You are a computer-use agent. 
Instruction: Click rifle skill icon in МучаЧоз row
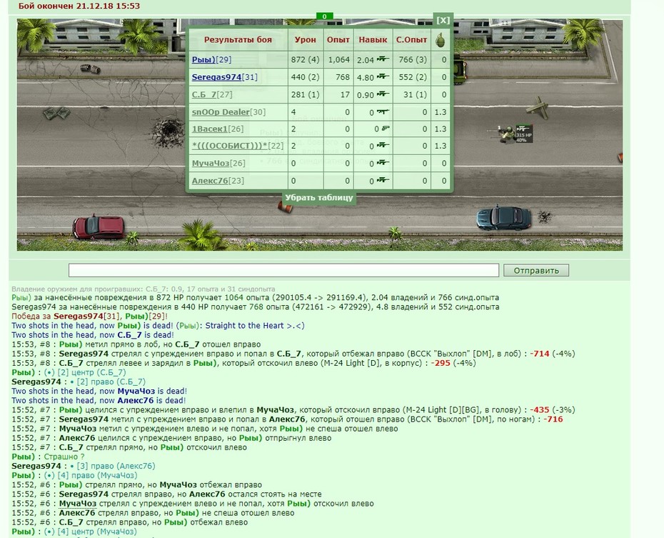click(383, 163)
